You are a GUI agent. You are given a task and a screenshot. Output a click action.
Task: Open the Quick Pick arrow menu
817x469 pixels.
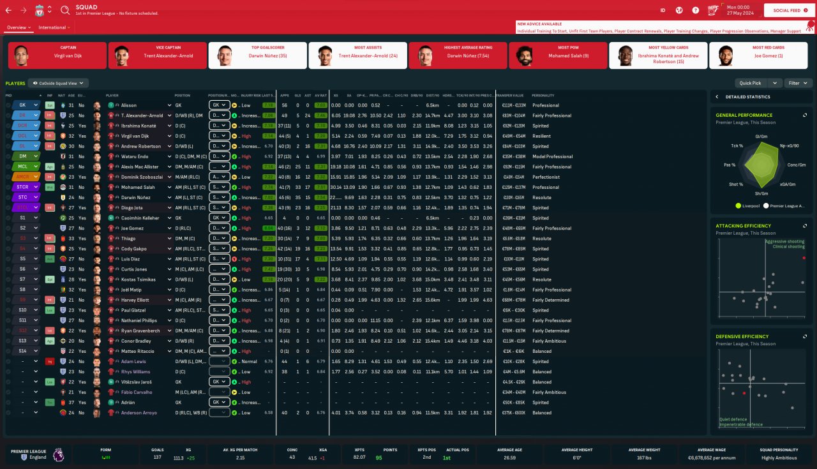pyautogui.click(x=775, y=83)
